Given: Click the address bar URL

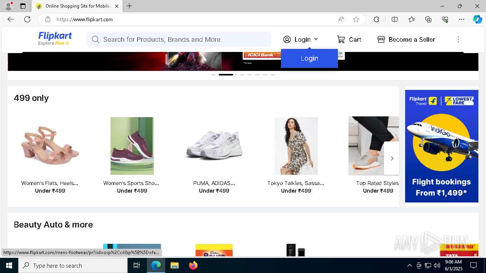Looking at the screenshot, I should (85, 19).
